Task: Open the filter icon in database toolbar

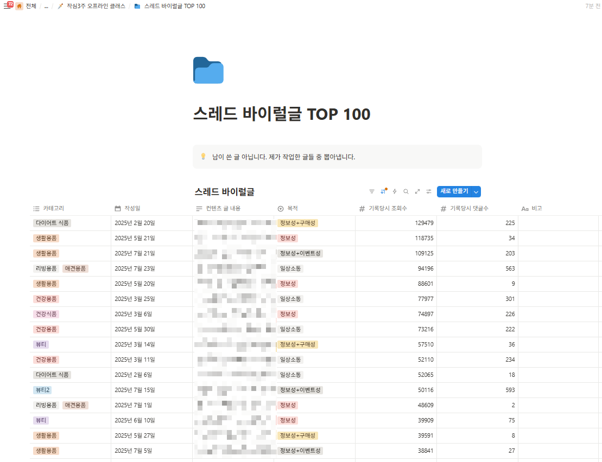Action: tap(372, 191)
